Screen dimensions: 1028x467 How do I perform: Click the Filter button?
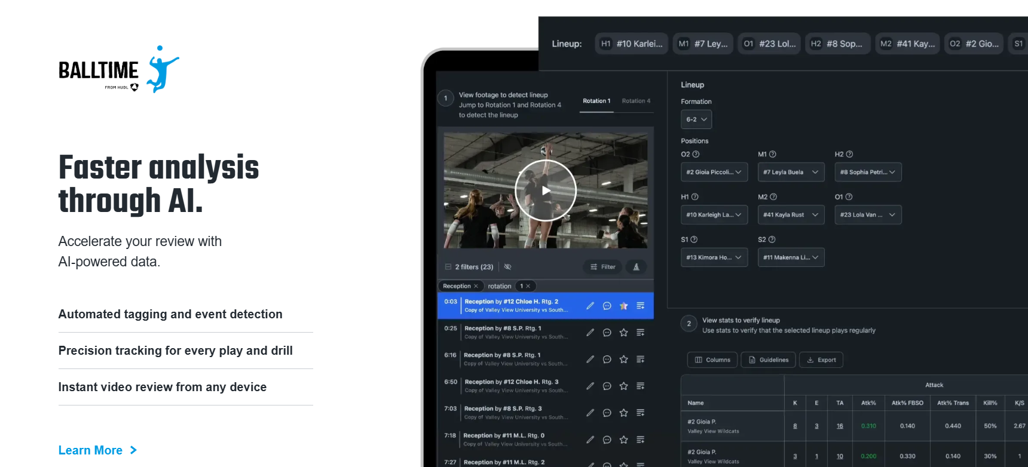(x=602, y=267)
